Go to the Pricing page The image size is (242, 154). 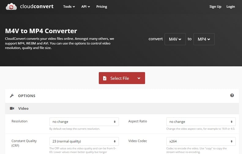tap(102, 7)
